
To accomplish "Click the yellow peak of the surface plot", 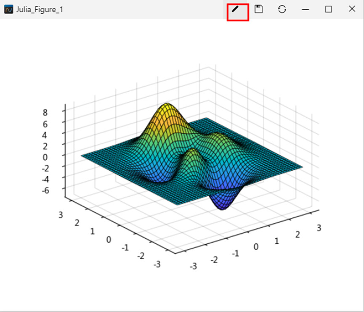I will [x=167, y=107].
